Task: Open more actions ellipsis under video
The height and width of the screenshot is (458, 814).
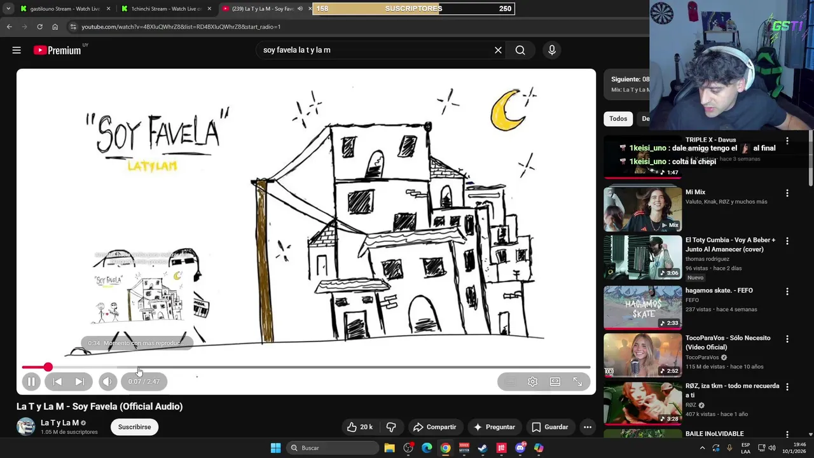Action: click(588, 427)
